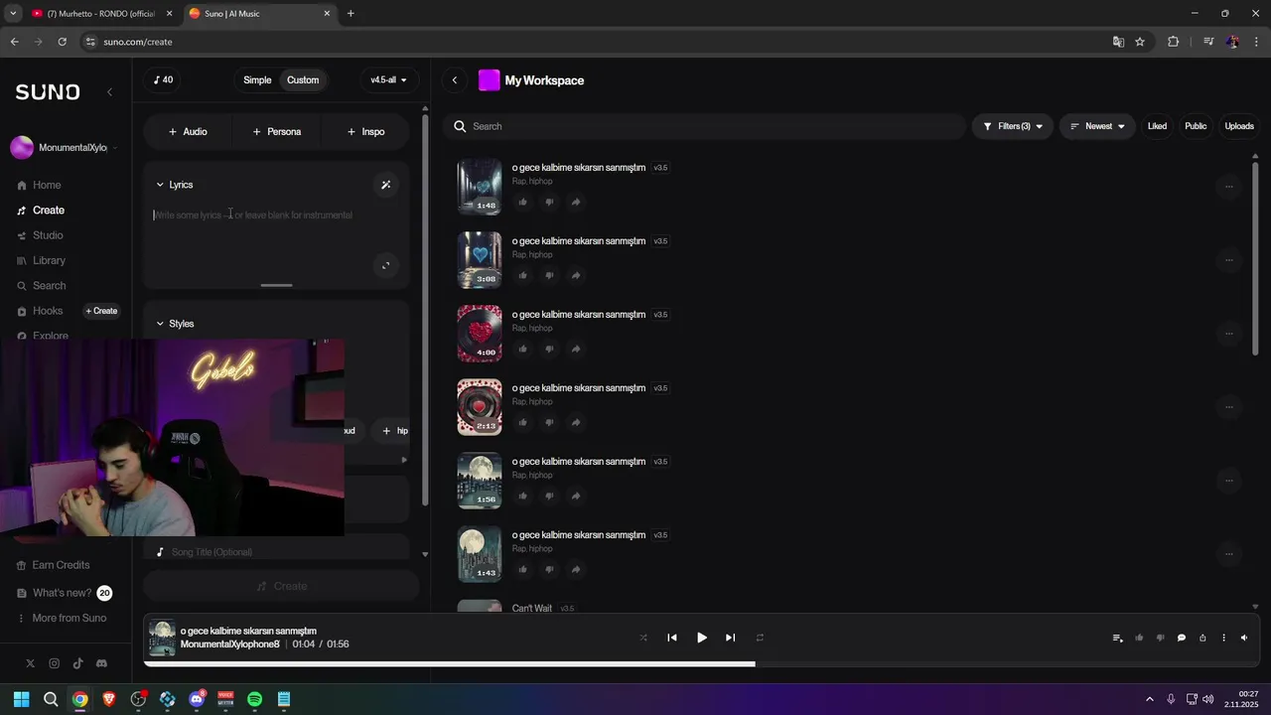Viewport: 1271px width, 715px height.
Task: Share the 1:43 song in the list
Action: click(x=576, y=569)
